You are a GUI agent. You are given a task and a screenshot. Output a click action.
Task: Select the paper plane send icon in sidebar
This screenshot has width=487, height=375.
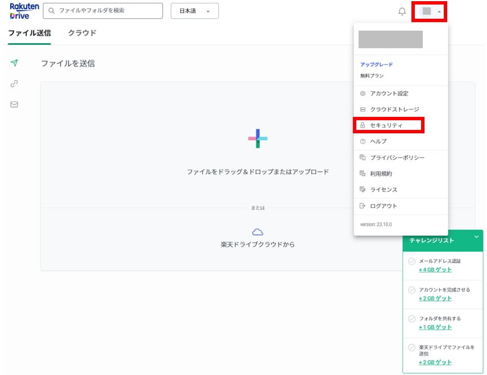click(14, 63)
